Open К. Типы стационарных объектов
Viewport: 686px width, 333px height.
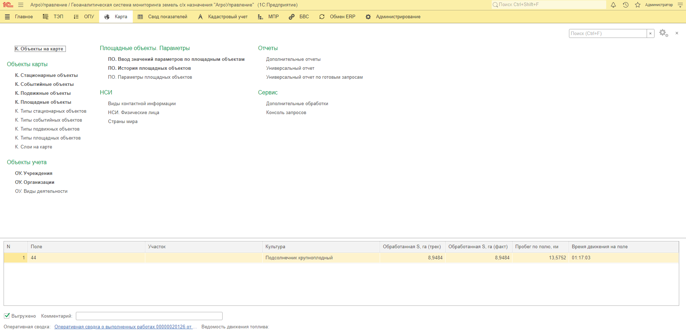tap(51, 111)
